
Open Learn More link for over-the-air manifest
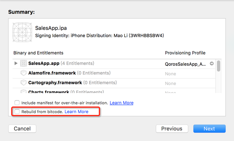121,103
